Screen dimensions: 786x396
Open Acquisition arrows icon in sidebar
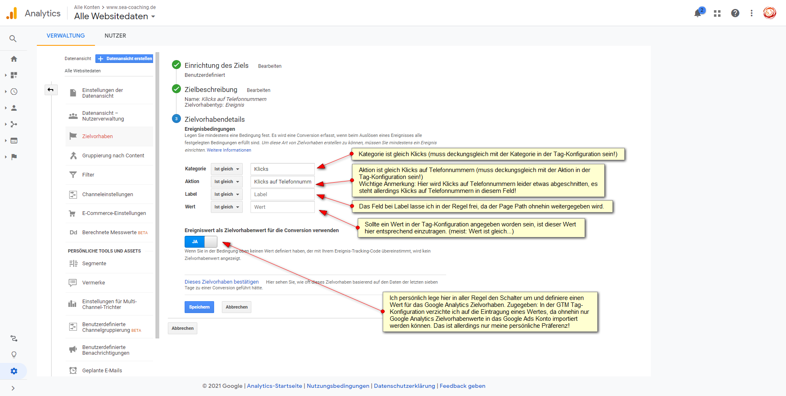14,124
